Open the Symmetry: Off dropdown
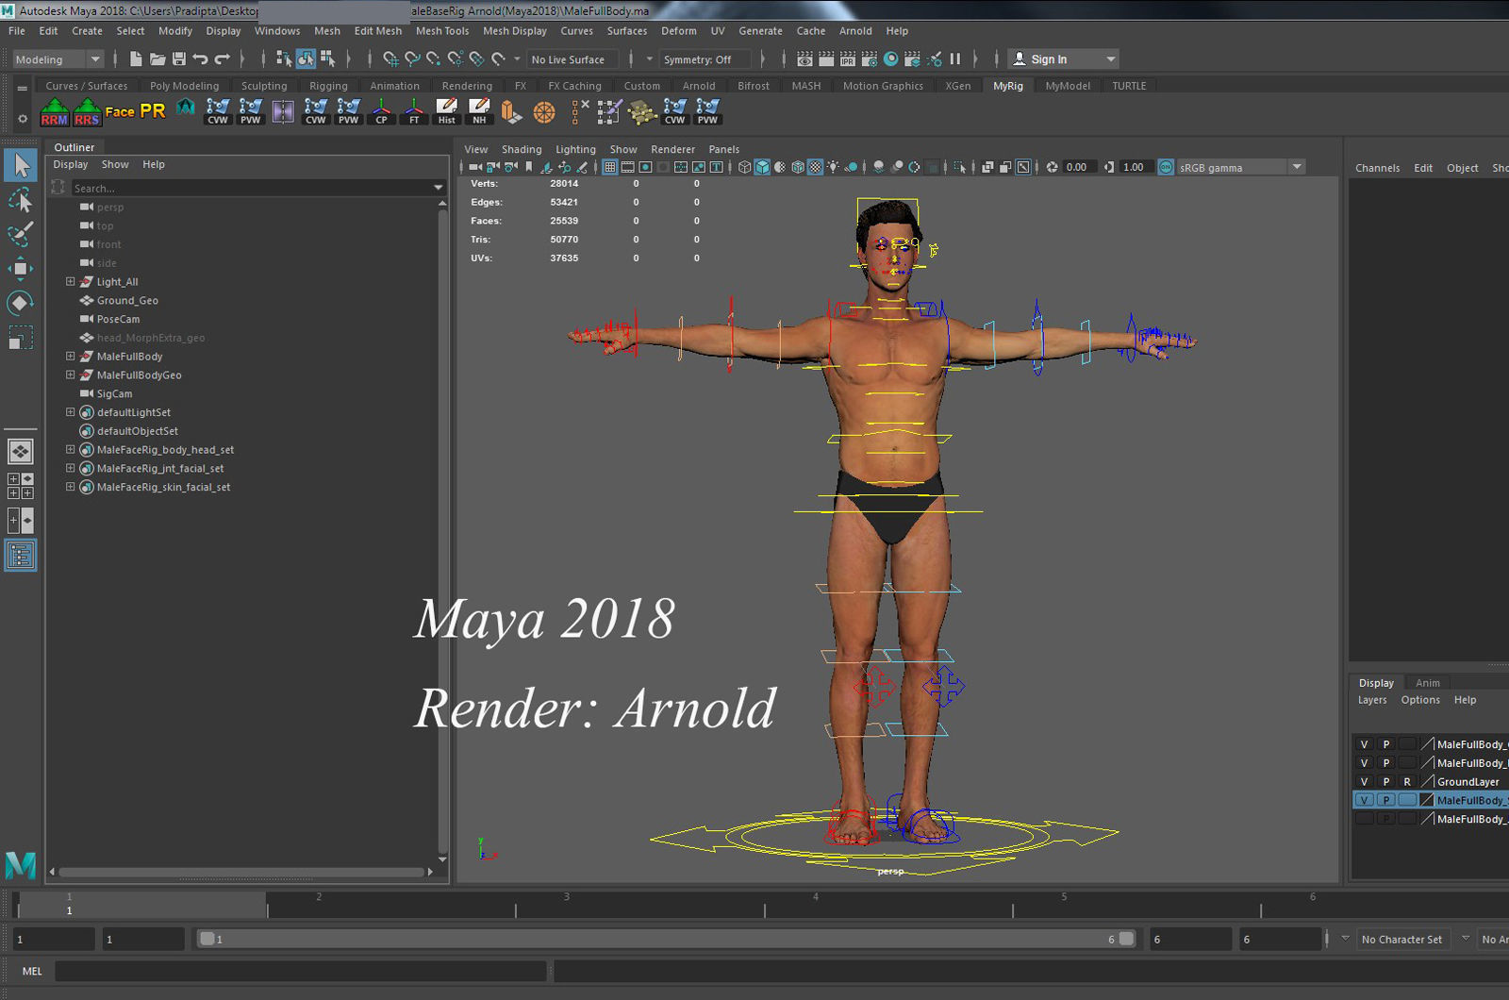 coord(707,59)
